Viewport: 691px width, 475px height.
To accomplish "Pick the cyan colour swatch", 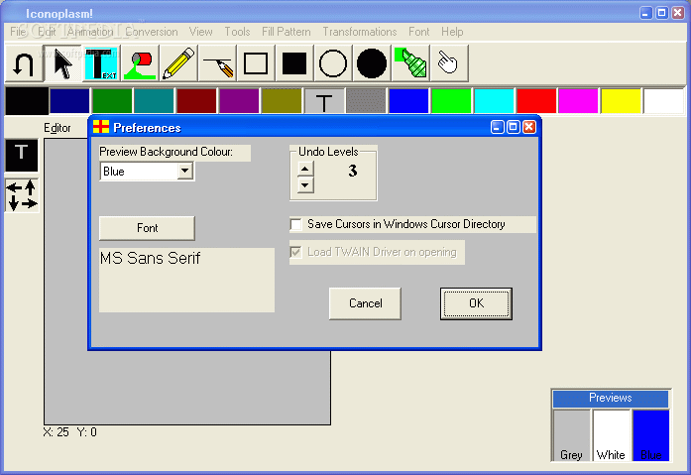I will pos(494,101).
